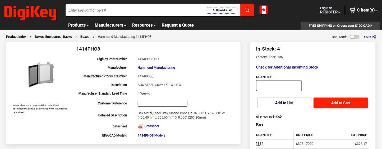Open Login or Register dropdown
Screen dimensions: 382x149
tap(330, 10)
